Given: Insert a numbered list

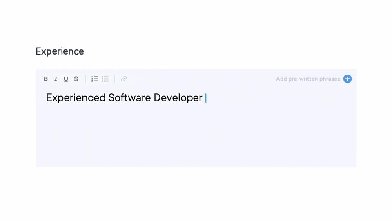Looking at the screenshot, I should point(95,79).
